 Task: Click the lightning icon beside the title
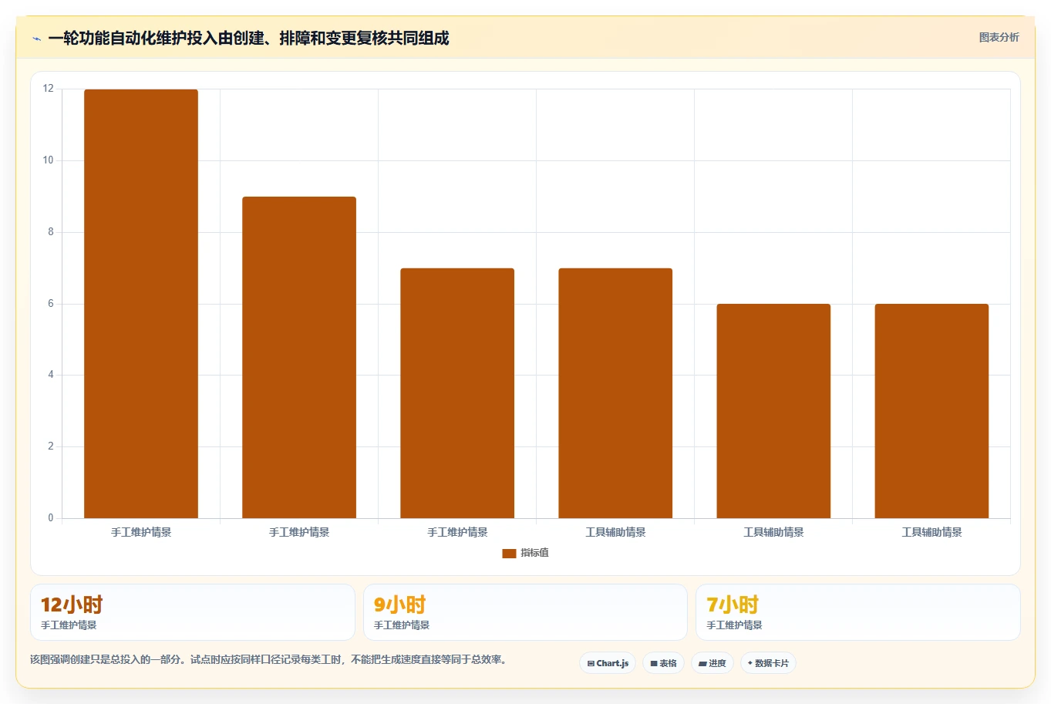click(x=36, y=39)
